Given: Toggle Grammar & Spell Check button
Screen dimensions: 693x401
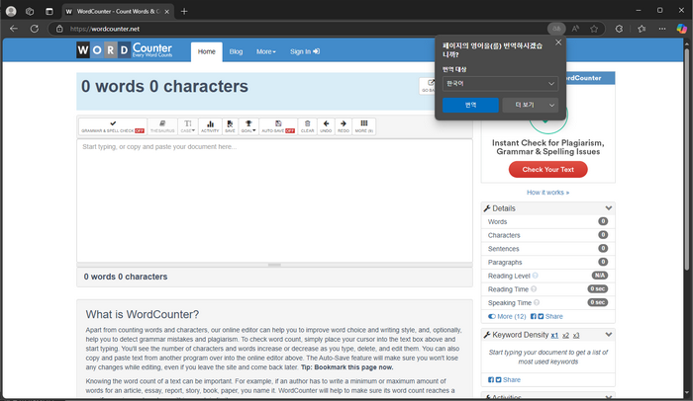Looking at the screenshot, I should click(113, 126).
